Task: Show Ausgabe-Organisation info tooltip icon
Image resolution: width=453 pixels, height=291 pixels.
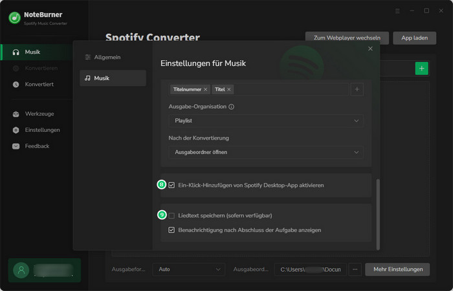Action: (x=232, y=107)
